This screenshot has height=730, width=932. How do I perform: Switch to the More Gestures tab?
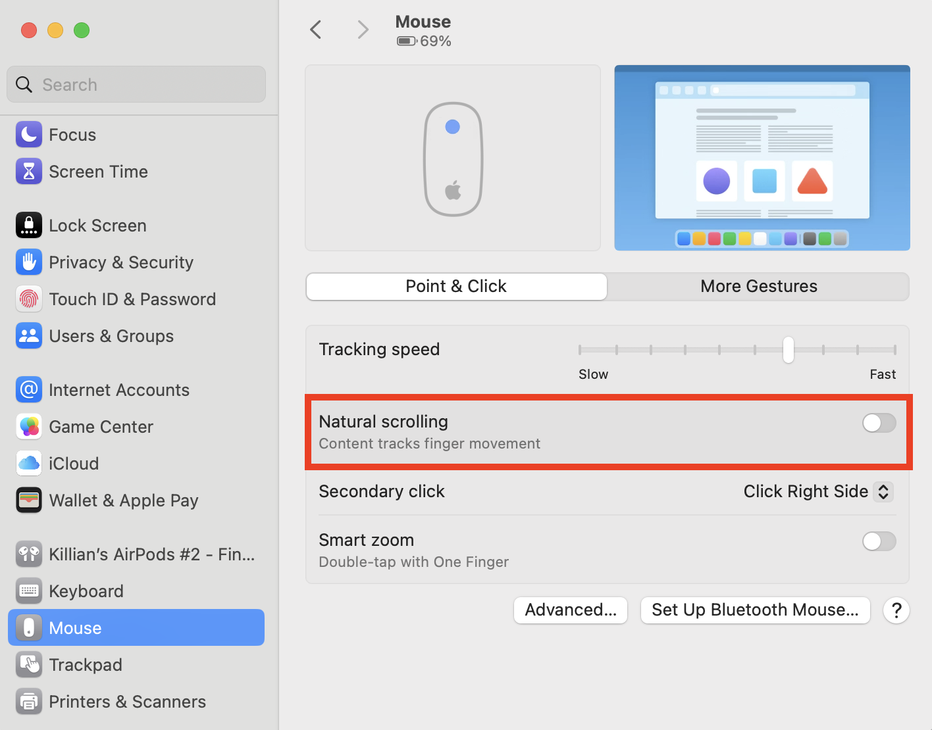click(x=758, y=286)
